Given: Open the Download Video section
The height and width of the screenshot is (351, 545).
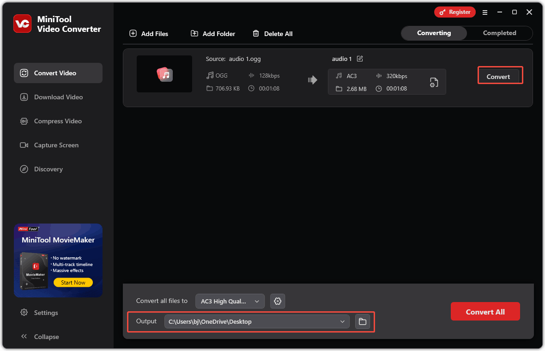Looking at the screenshot, I should coord(58,97).
